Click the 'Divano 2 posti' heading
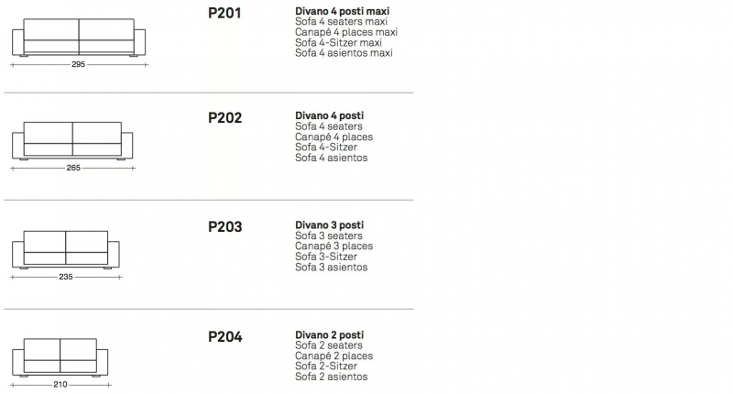The height and width of the screenshot is (394, 733). pyautogui.click(x=329, y=335)
